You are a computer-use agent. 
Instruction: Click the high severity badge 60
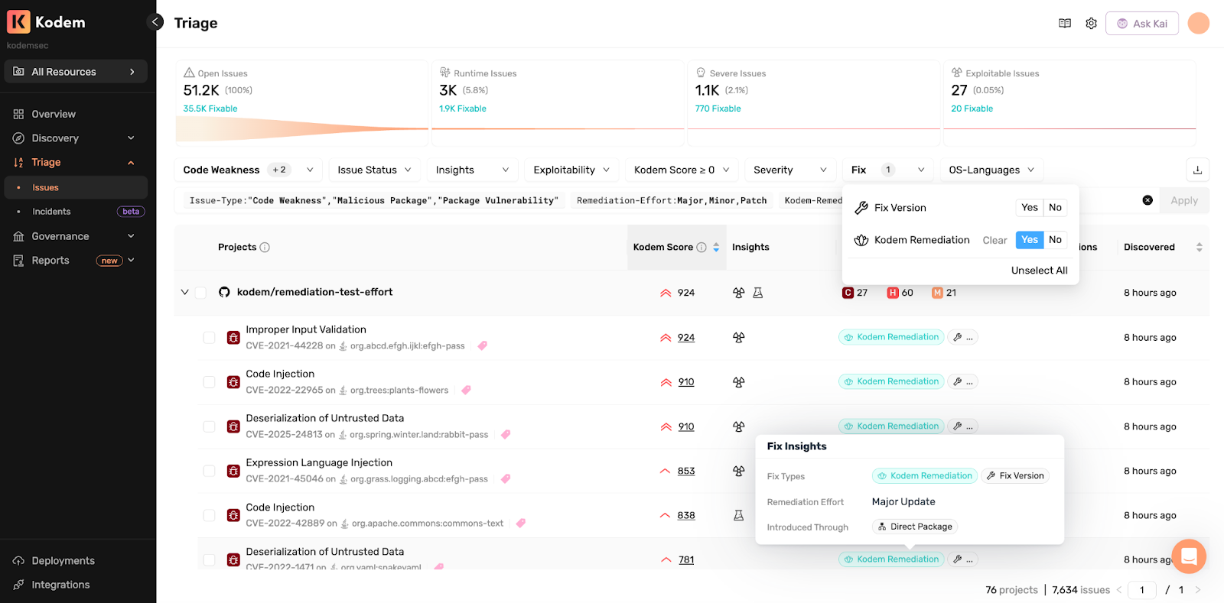point(900,293)
